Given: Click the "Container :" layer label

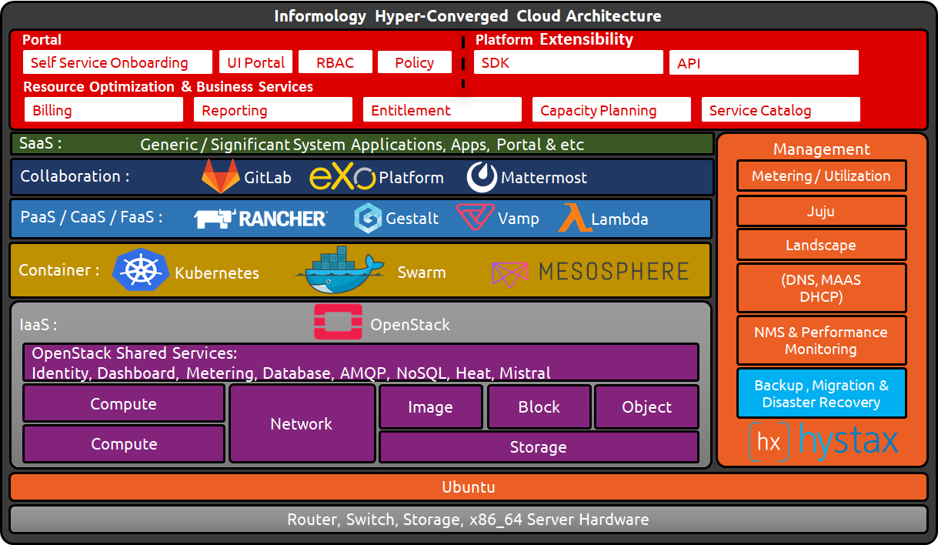Looking at the screenshot, I should click(59, 270).
